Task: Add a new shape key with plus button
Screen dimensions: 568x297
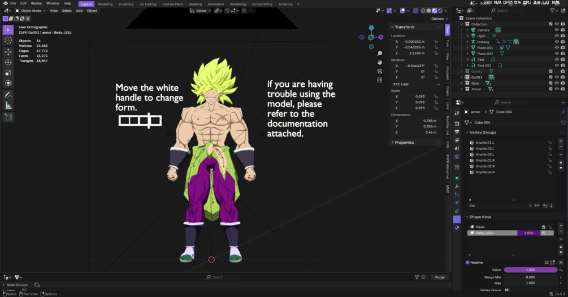Action: tap(561, 225)
